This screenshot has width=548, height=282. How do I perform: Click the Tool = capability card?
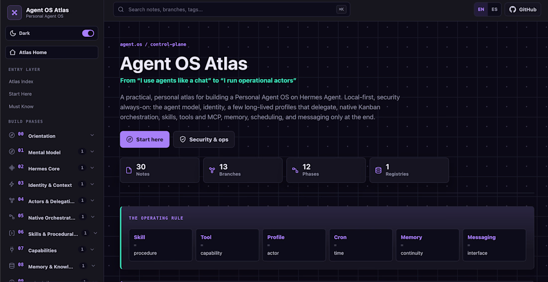[228, 245]
